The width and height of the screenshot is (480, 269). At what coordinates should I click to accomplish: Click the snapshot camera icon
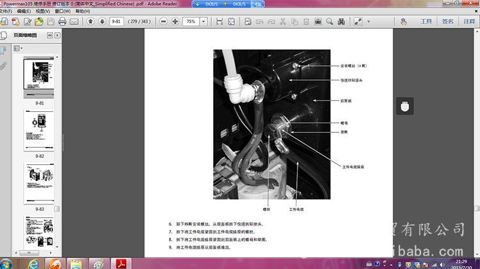317,22
